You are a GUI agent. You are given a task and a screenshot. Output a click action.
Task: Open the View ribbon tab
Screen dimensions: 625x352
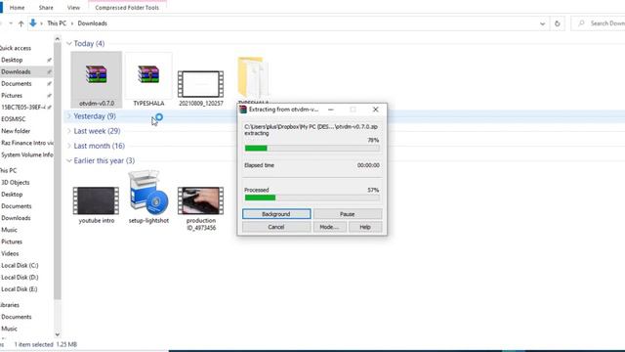pos(73,8)
